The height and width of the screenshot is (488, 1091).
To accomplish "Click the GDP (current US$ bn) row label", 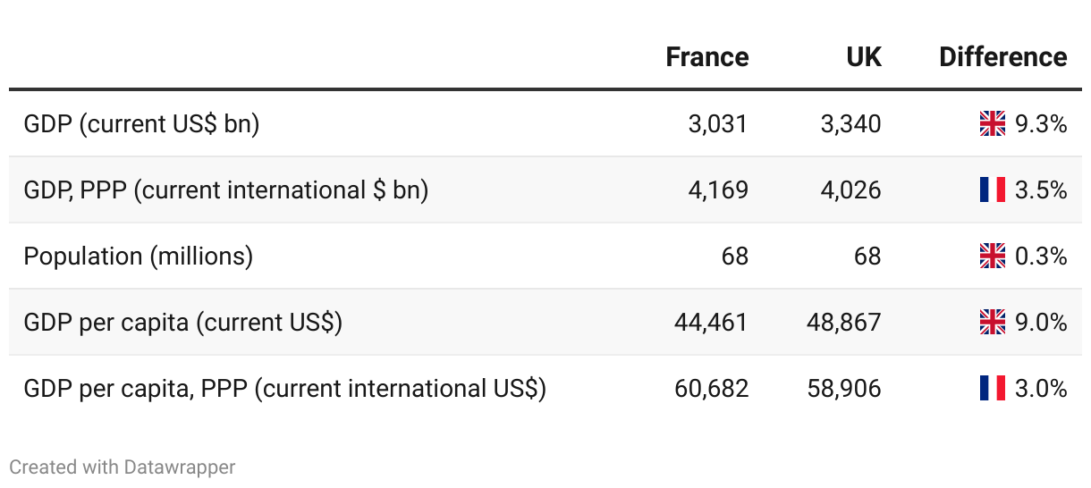I will (141, 123).
